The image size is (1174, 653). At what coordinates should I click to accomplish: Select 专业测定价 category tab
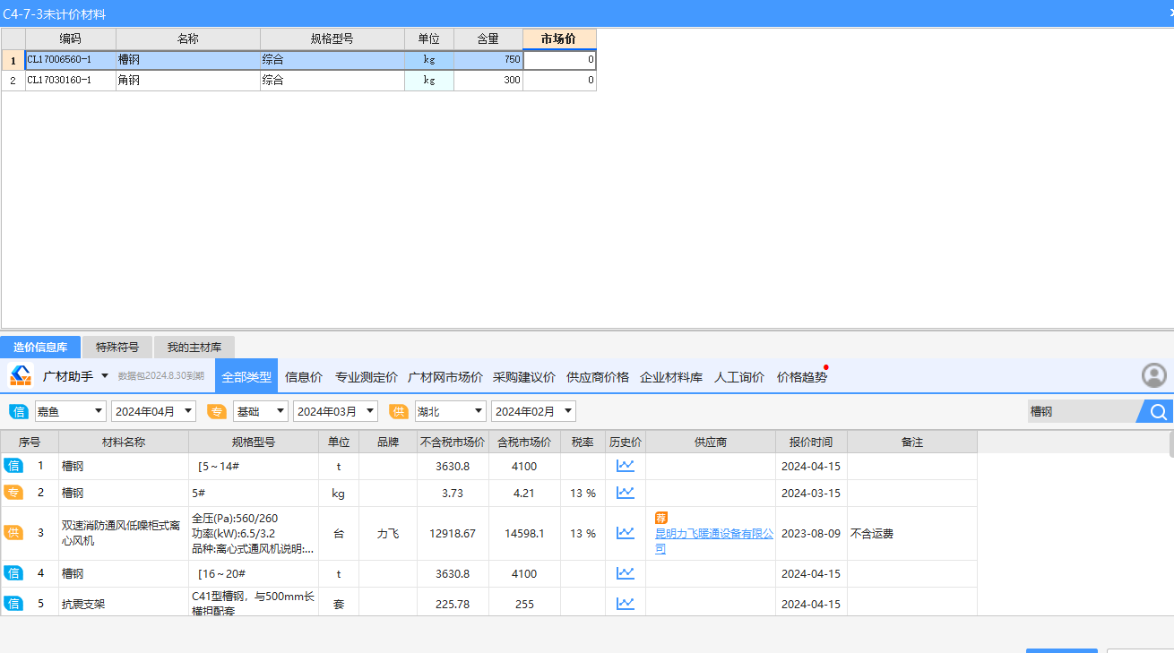coord(367,377)
